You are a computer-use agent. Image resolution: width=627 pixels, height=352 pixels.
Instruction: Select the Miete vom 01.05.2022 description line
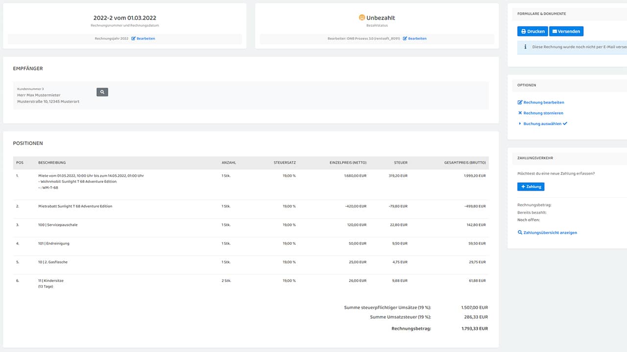(x=91, y=176)
